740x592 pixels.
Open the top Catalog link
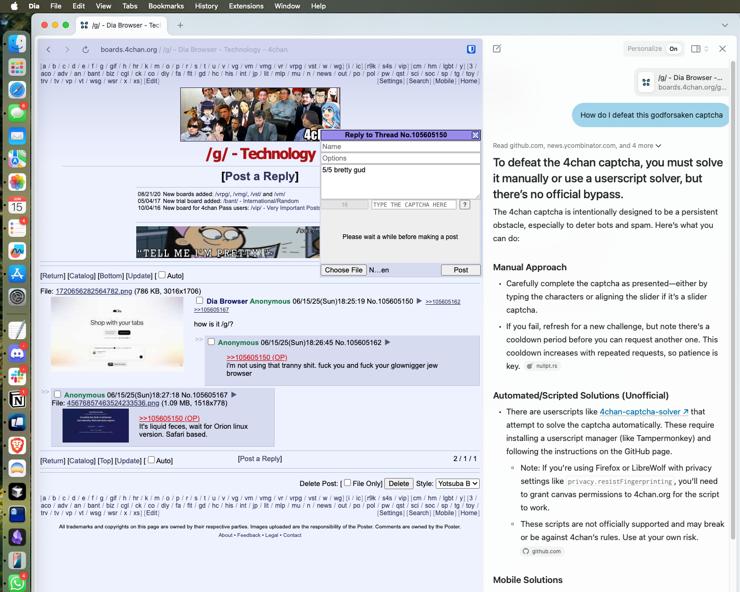(x=82, y=276)
